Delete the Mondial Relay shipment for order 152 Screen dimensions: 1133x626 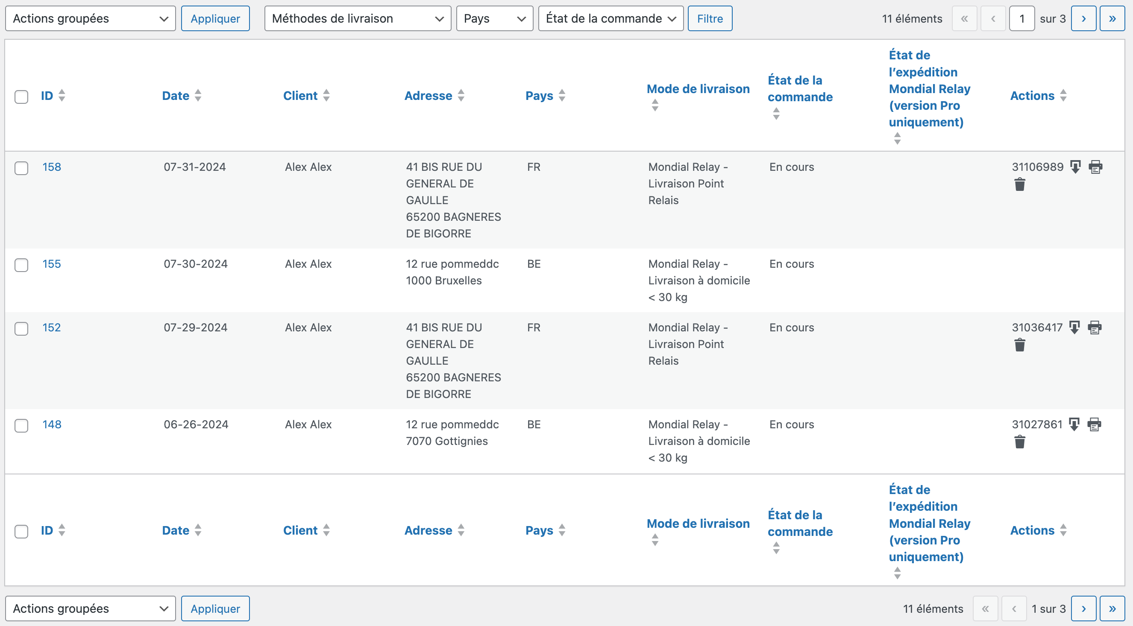[x=1020, y=345]
